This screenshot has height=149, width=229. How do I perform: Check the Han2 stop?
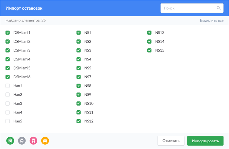pyautogui.click(x=8, y=95)
